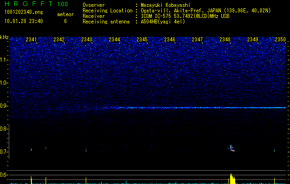The width and height of the screenshot is (290, 184).
Task: Click the kHz axis label
Action: [x=4, y=37]
